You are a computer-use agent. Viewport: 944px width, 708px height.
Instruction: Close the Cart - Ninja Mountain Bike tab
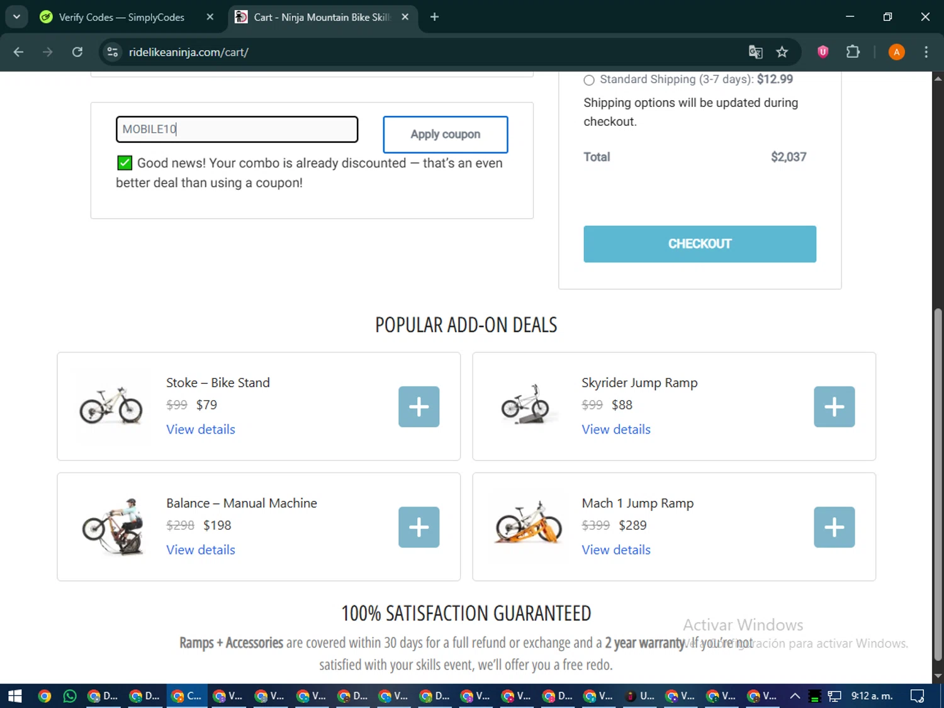(405, 17)
